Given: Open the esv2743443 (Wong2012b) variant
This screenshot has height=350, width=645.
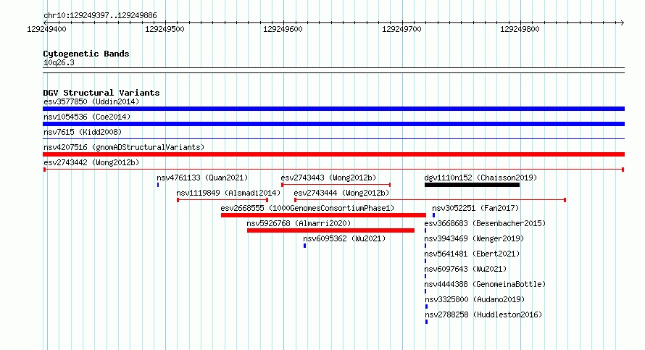Looking at the screenshot, I should click(328, 178).
